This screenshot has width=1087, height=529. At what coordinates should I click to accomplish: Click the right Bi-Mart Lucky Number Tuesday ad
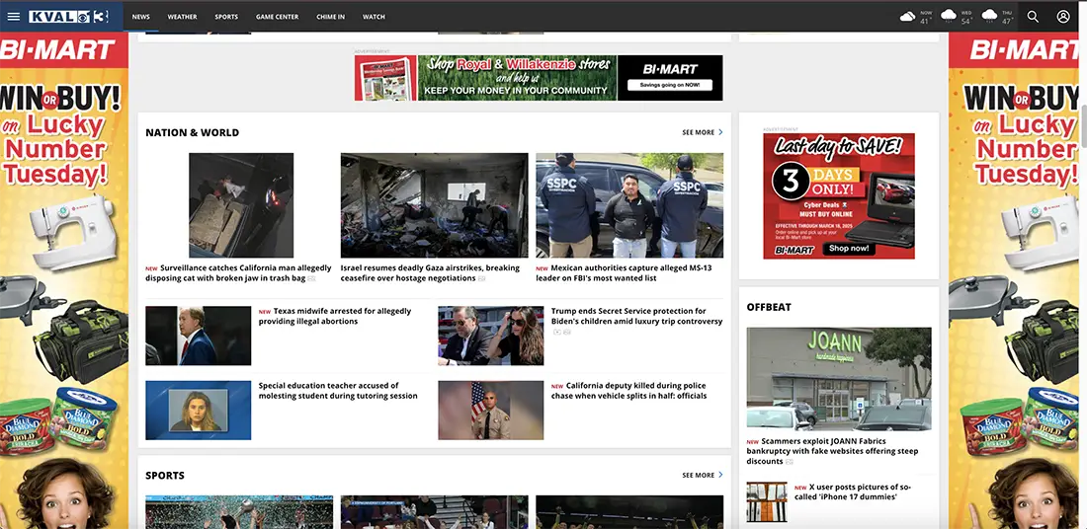[x=1014, y=280]
